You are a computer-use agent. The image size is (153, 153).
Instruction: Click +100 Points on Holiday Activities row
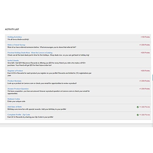tap(145, 37)
